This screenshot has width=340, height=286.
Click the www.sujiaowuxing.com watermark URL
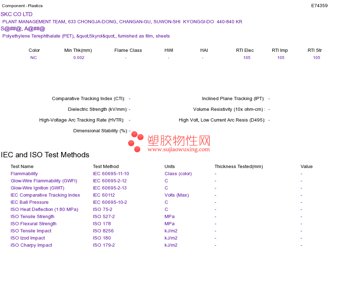click(179, 149)
